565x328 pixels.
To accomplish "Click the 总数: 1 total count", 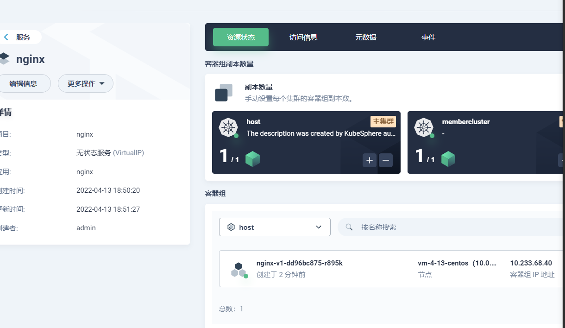I will (x=231, y=309).
